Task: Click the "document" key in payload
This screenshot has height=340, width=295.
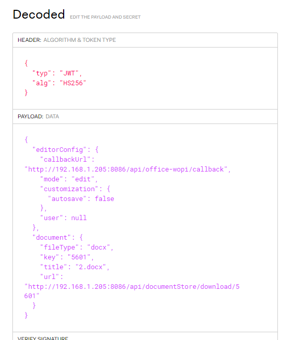Action: click(51, 238)
